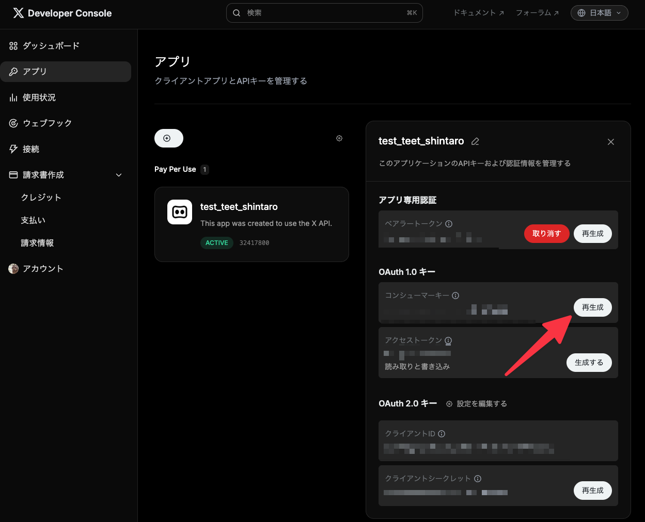The width and height of the screenshot is (645, 522).
Task: Click the info icon next to コンシューマーキー
Action: tap(455, 296)
